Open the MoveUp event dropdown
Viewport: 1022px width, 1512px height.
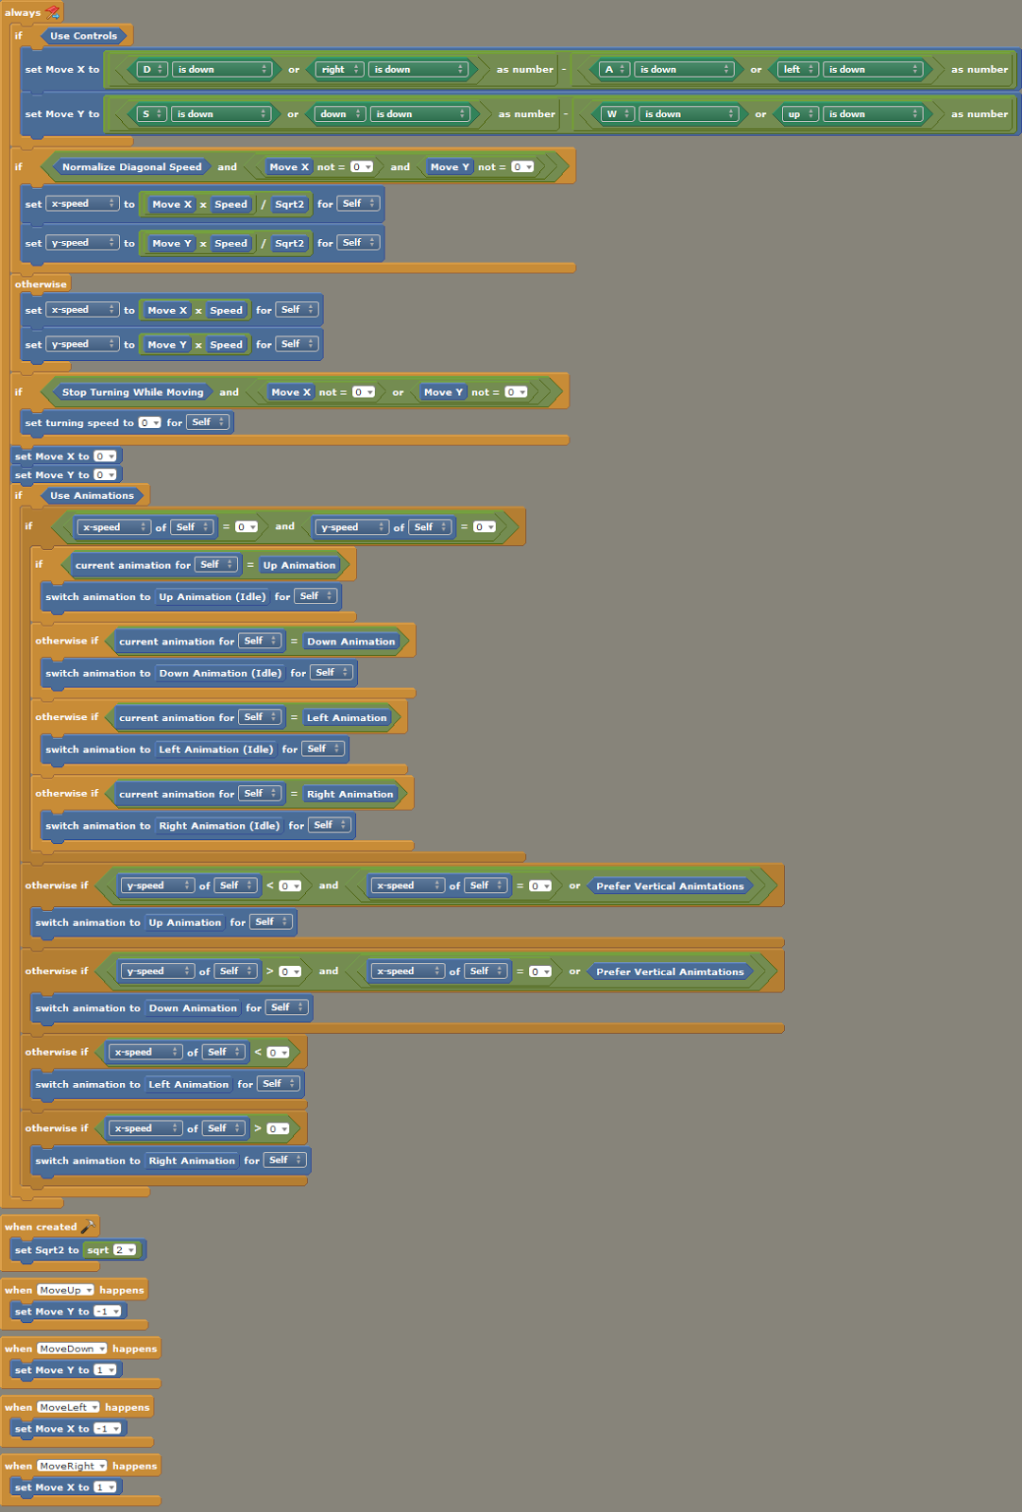pos(65,1290)
